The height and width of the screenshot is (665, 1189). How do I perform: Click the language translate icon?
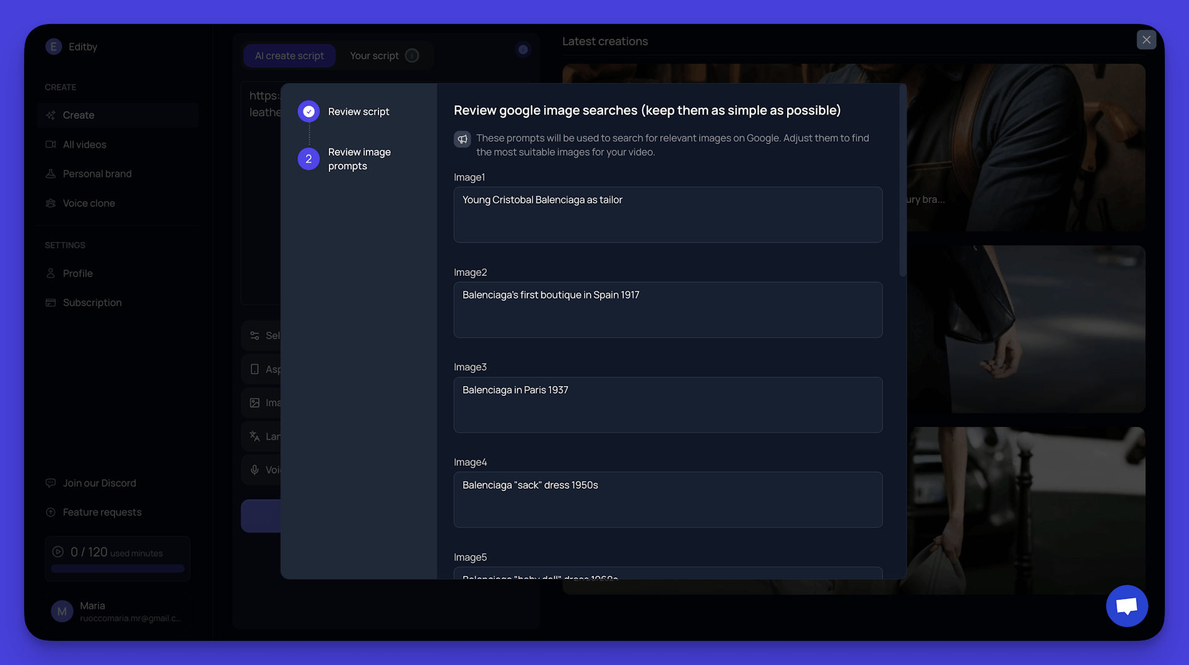click(255, 436)
